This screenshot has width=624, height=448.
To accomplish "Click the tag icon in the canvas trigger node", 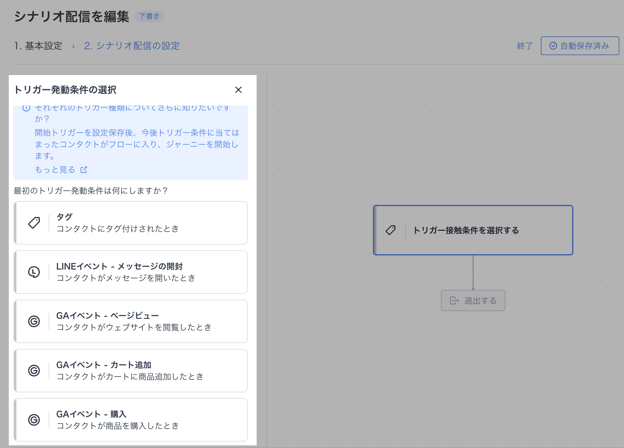I will pyautogui.click(x=391, y=230).
